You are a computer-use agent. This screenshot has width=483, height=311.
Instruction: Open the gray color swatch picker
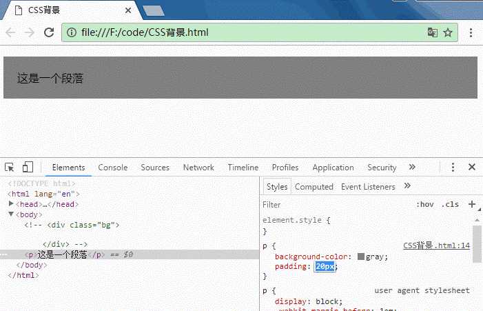pos(361,257)
